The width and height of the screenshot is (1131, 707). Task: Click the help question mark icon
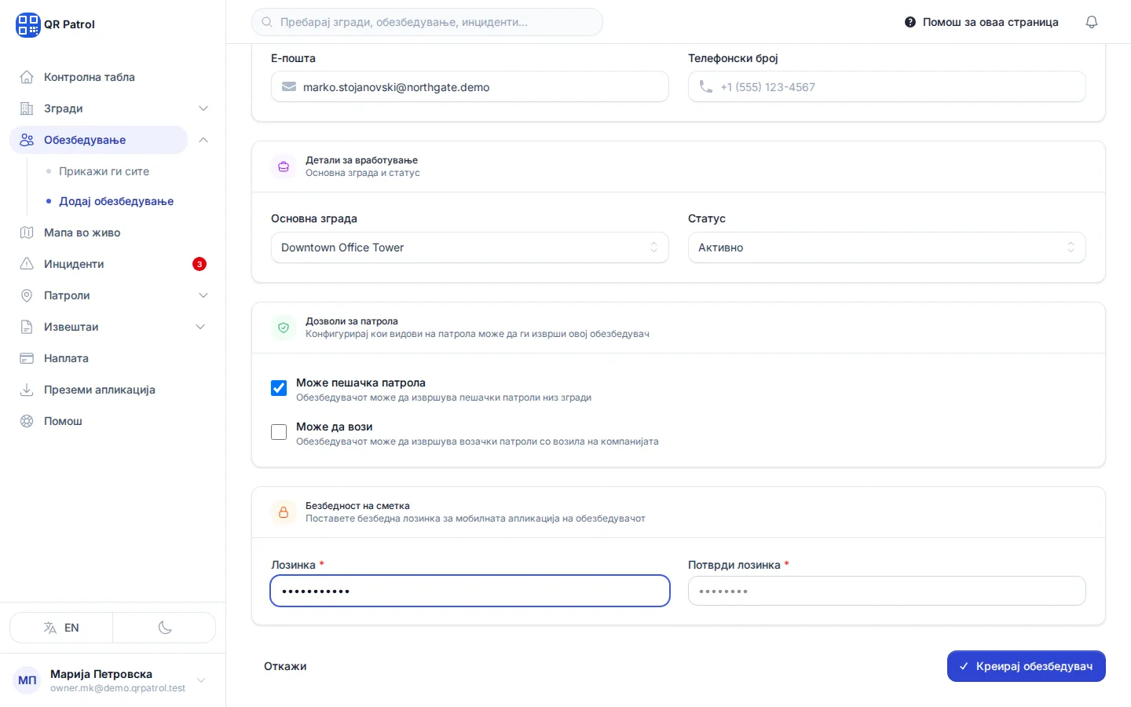(x=910, y=22)
